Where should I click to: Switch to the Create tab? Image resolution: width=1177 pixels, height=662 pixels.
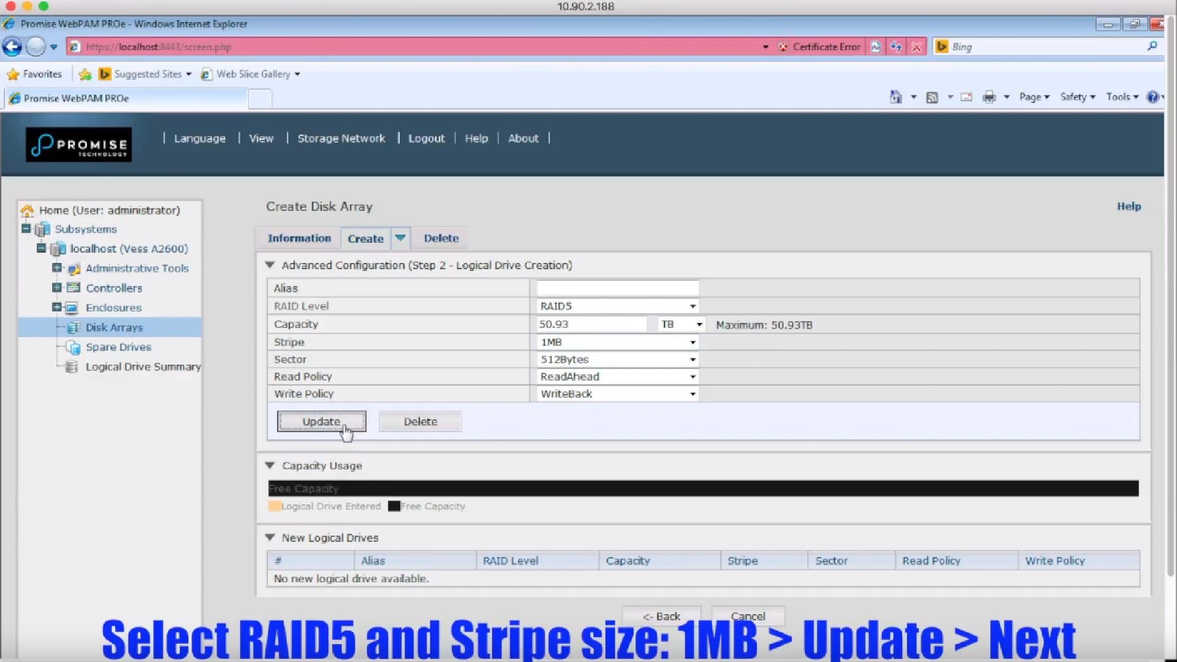coord(366,238)
